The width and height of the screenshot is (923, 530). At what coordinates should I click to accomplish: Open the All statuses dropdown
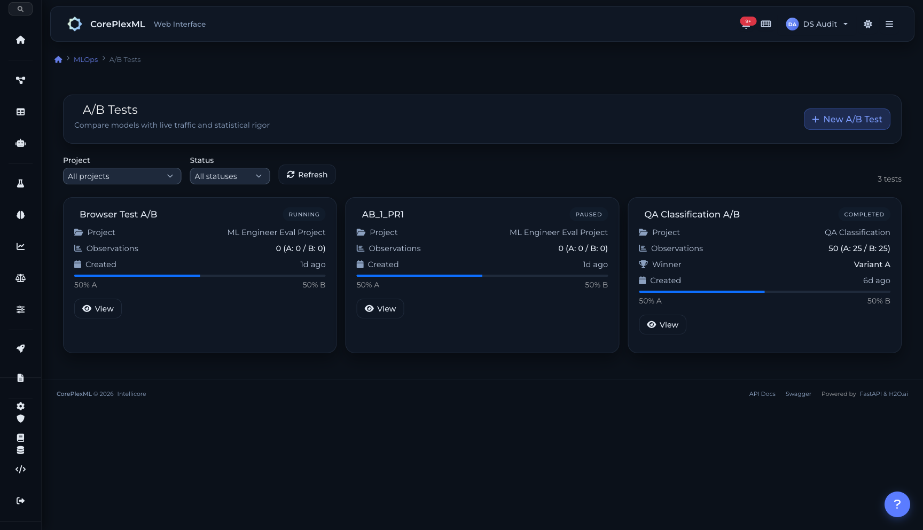coord(230,176)
